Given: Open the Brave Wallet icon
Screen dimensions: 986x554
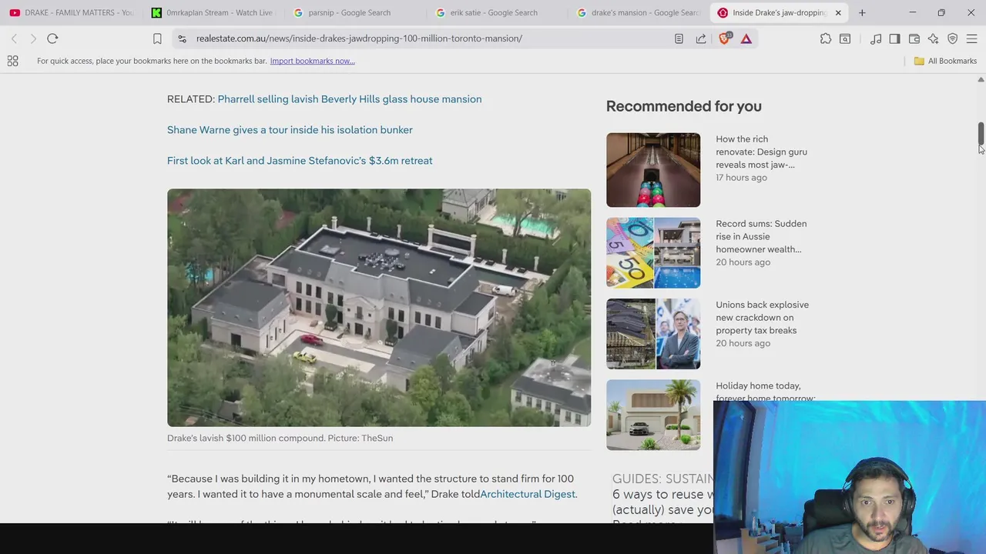Looking at the screenshot, I should click(x=914, y=38).
